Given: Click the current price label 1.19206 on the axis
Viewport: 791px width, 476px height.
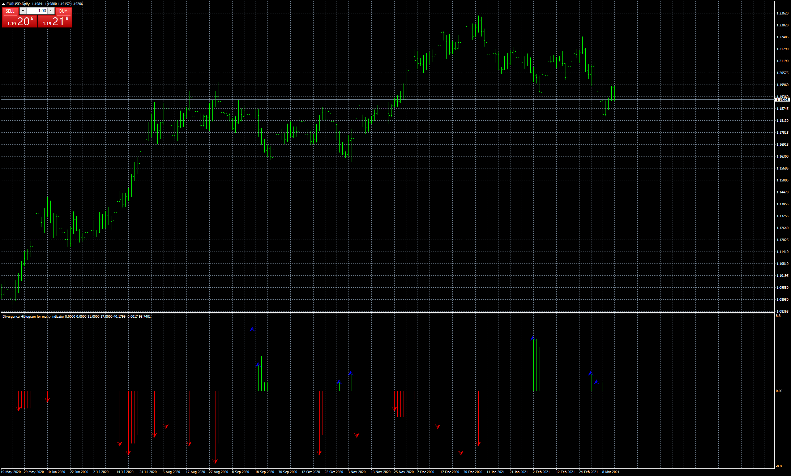Looking at the screenshot, I should tap(782, 99).
